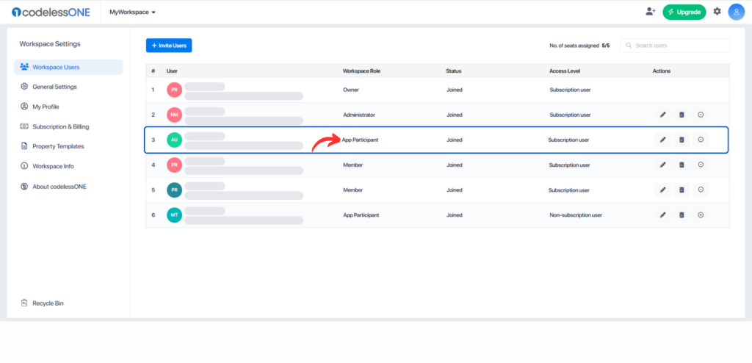Click the Invite Users button

(x=169, y=45)
